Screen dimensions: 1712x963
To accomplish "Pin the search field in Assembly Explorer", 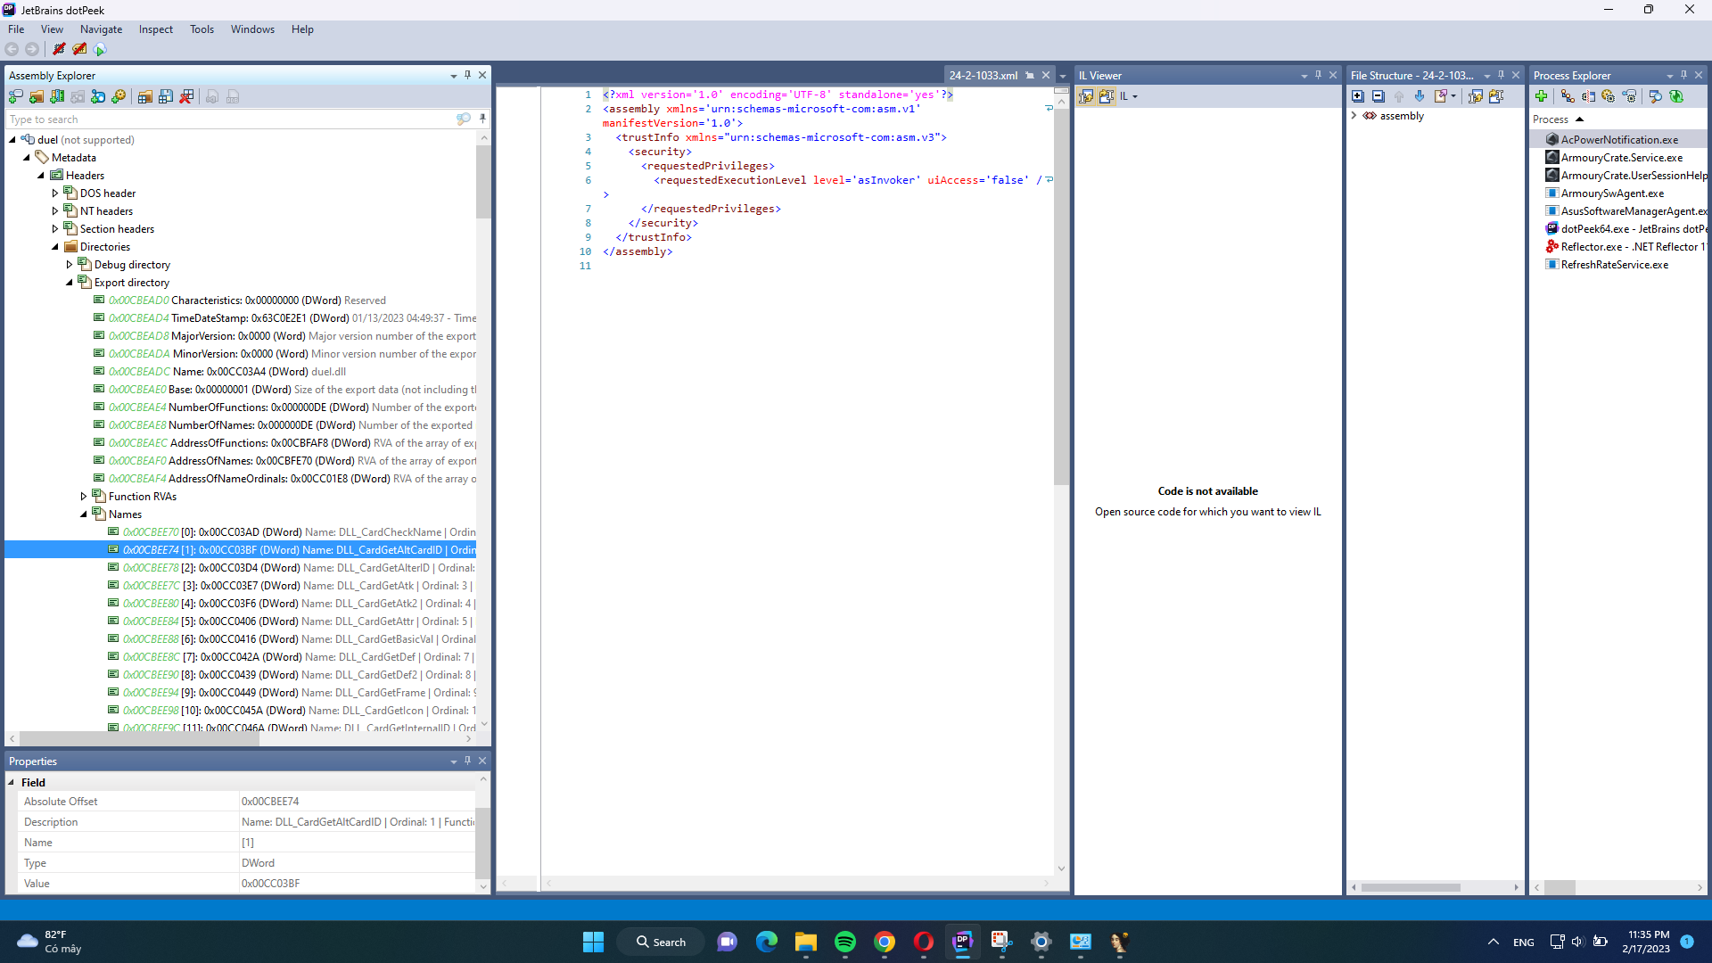I will tap(482, 119).
